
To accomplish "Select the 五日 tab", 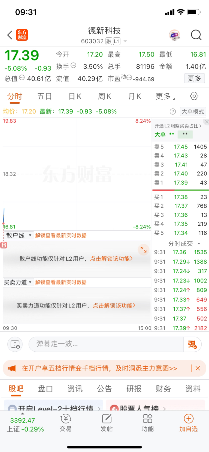I will (x=44, y=96).
